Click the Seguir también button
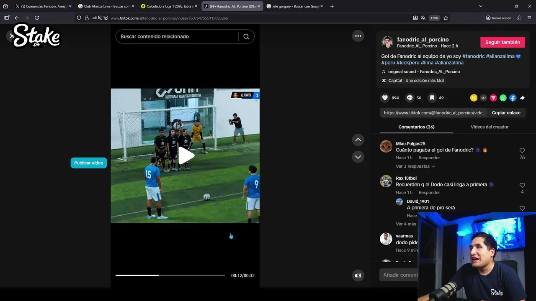The image size is (536, 301). point(502,42)
